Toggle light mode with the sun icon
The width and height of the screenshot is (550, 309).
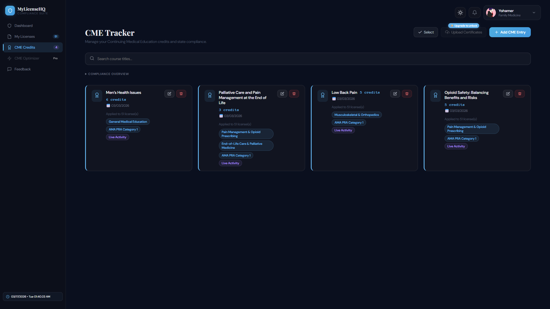(x=460, y=13)
